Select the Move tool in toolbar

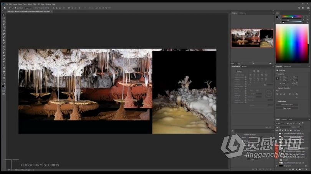click(x=4, y=15)
